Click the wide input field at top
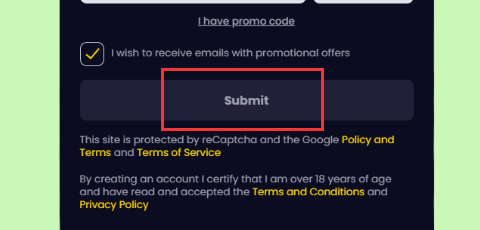Viewport: 480px width, 230px height. pyautogui.click(x=193, y=1)
